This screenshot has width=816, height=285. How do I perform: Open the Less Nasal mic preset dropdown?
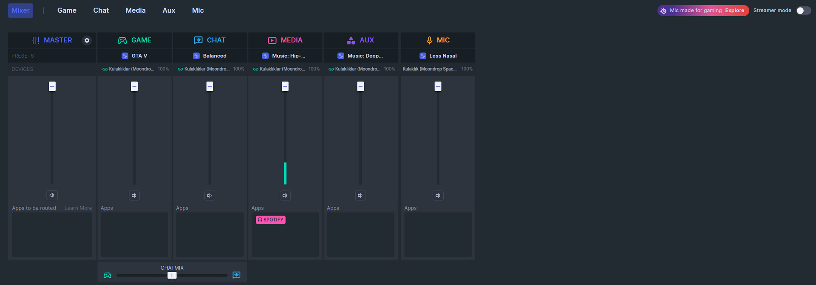438,56
